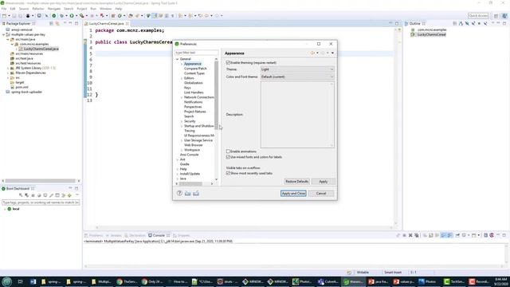
Task: Toggle Enable theming (requires restart) checkbox
Action: (x=228, y=62)
